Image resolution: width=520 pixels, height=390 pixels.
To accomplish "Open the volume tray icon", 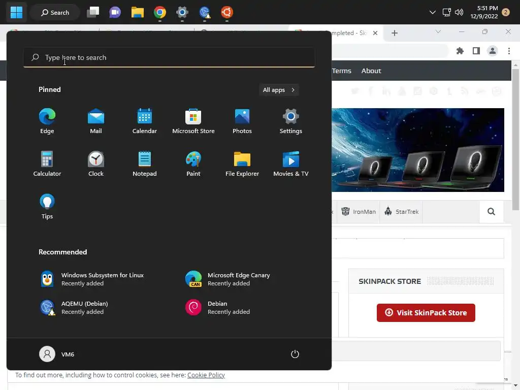I will click(459, 13).
